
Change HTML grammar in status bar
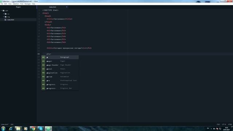click(230, 124)
